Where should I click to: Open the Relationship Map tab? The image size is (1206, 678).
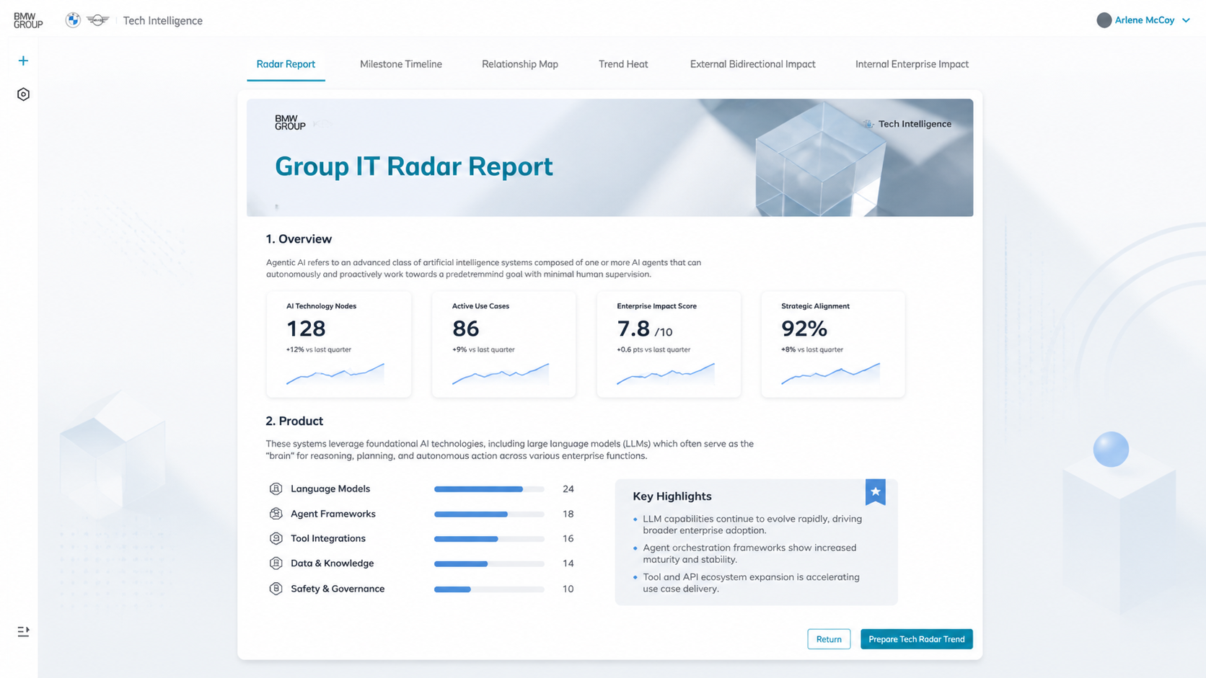coord(520,64)
